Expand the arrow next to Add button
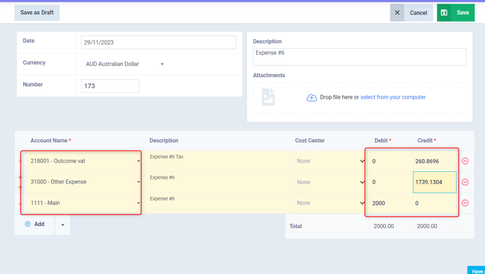Viewport: 485px width, 274px height. pyautogui.click(x=63, y=224)
